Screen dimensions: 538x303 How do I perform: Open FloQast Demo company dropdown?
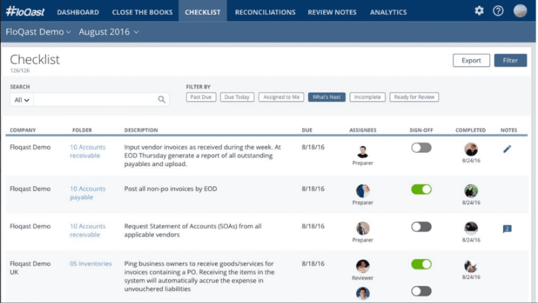pos(38,32)
